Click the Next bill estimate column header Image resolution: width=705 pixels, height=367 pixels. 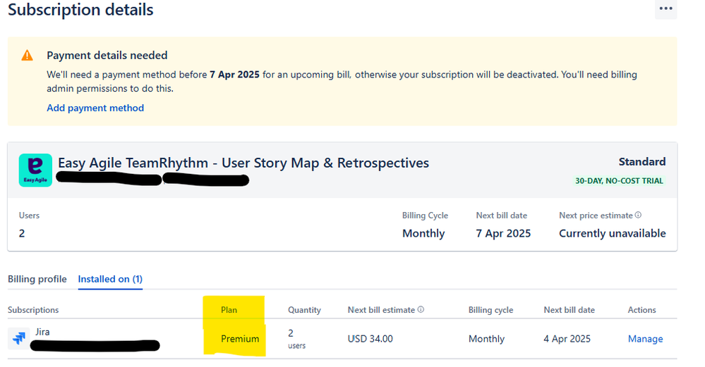(x=381, y=309)
